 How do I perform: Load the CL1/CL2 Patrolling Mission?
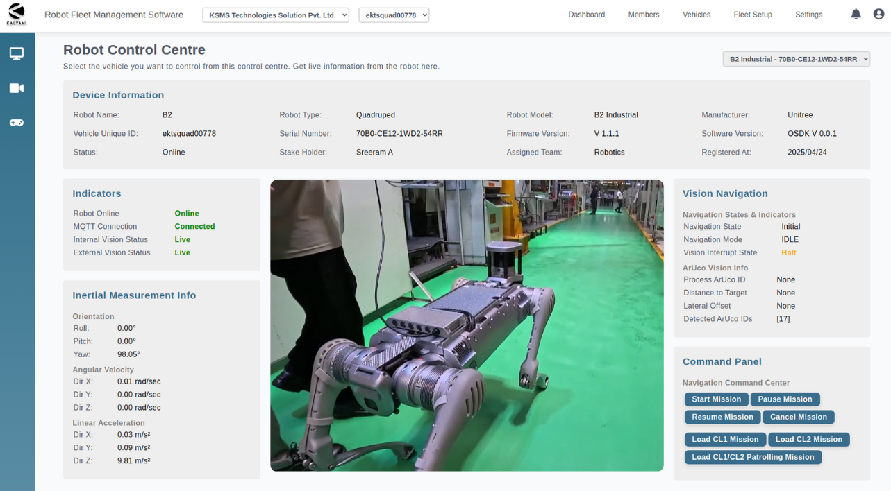[753, 458]
